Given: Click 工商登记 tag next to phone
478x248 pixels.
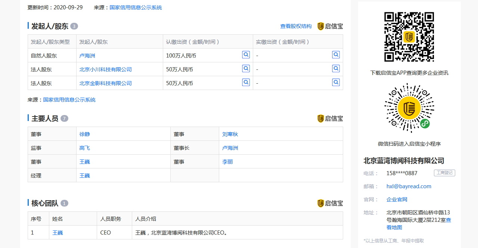Looking at the screenshot, I should [x=444, y=173].
